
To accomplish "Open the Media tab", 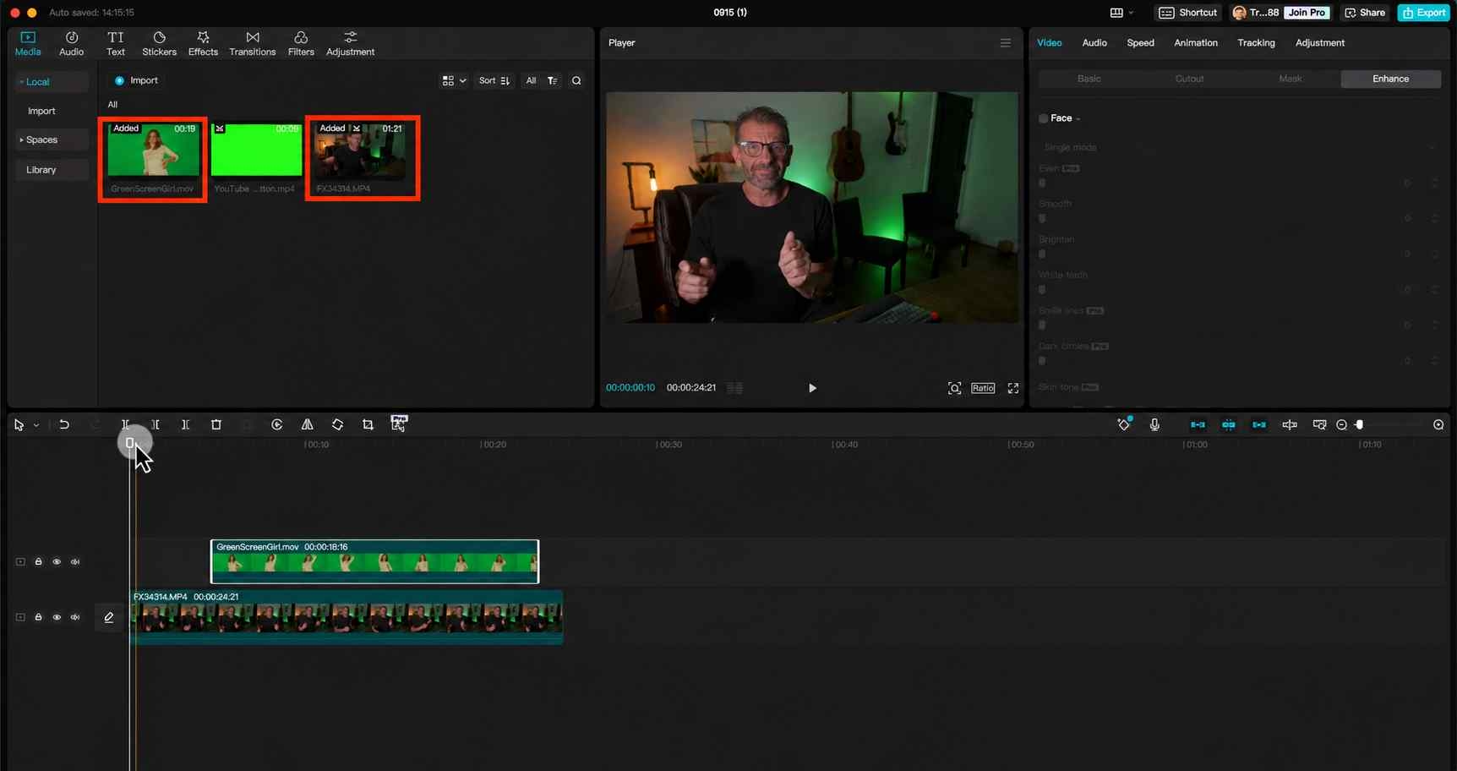I will click(x=28, y=43).
